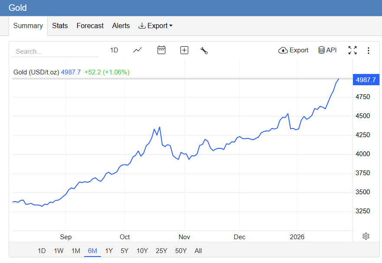Image resolution: width=382 pixels, height=263 pixels.
Task: Open chart settings gear icon
Action: [x=366, y=236]
